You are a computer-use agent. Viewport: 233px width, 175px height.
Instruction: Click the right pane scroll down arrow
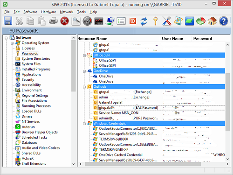227,159
